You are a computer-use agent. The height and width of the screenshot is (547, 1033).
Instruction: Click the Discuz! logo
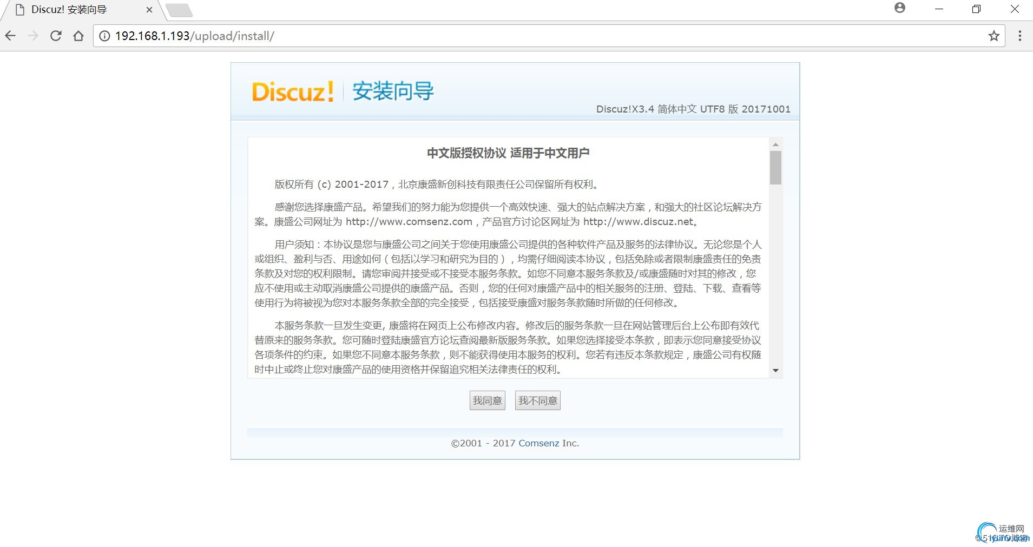(293, 91)
